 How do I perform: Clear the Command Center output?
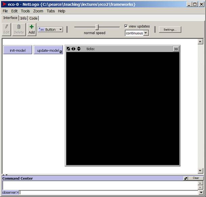[196, 178]
